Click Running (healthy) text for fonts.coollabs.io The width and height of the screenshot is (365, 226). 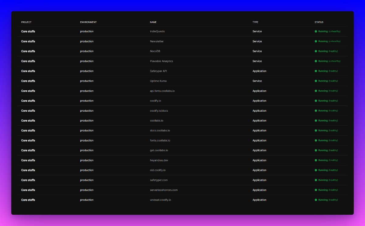(x=328, y=141)
